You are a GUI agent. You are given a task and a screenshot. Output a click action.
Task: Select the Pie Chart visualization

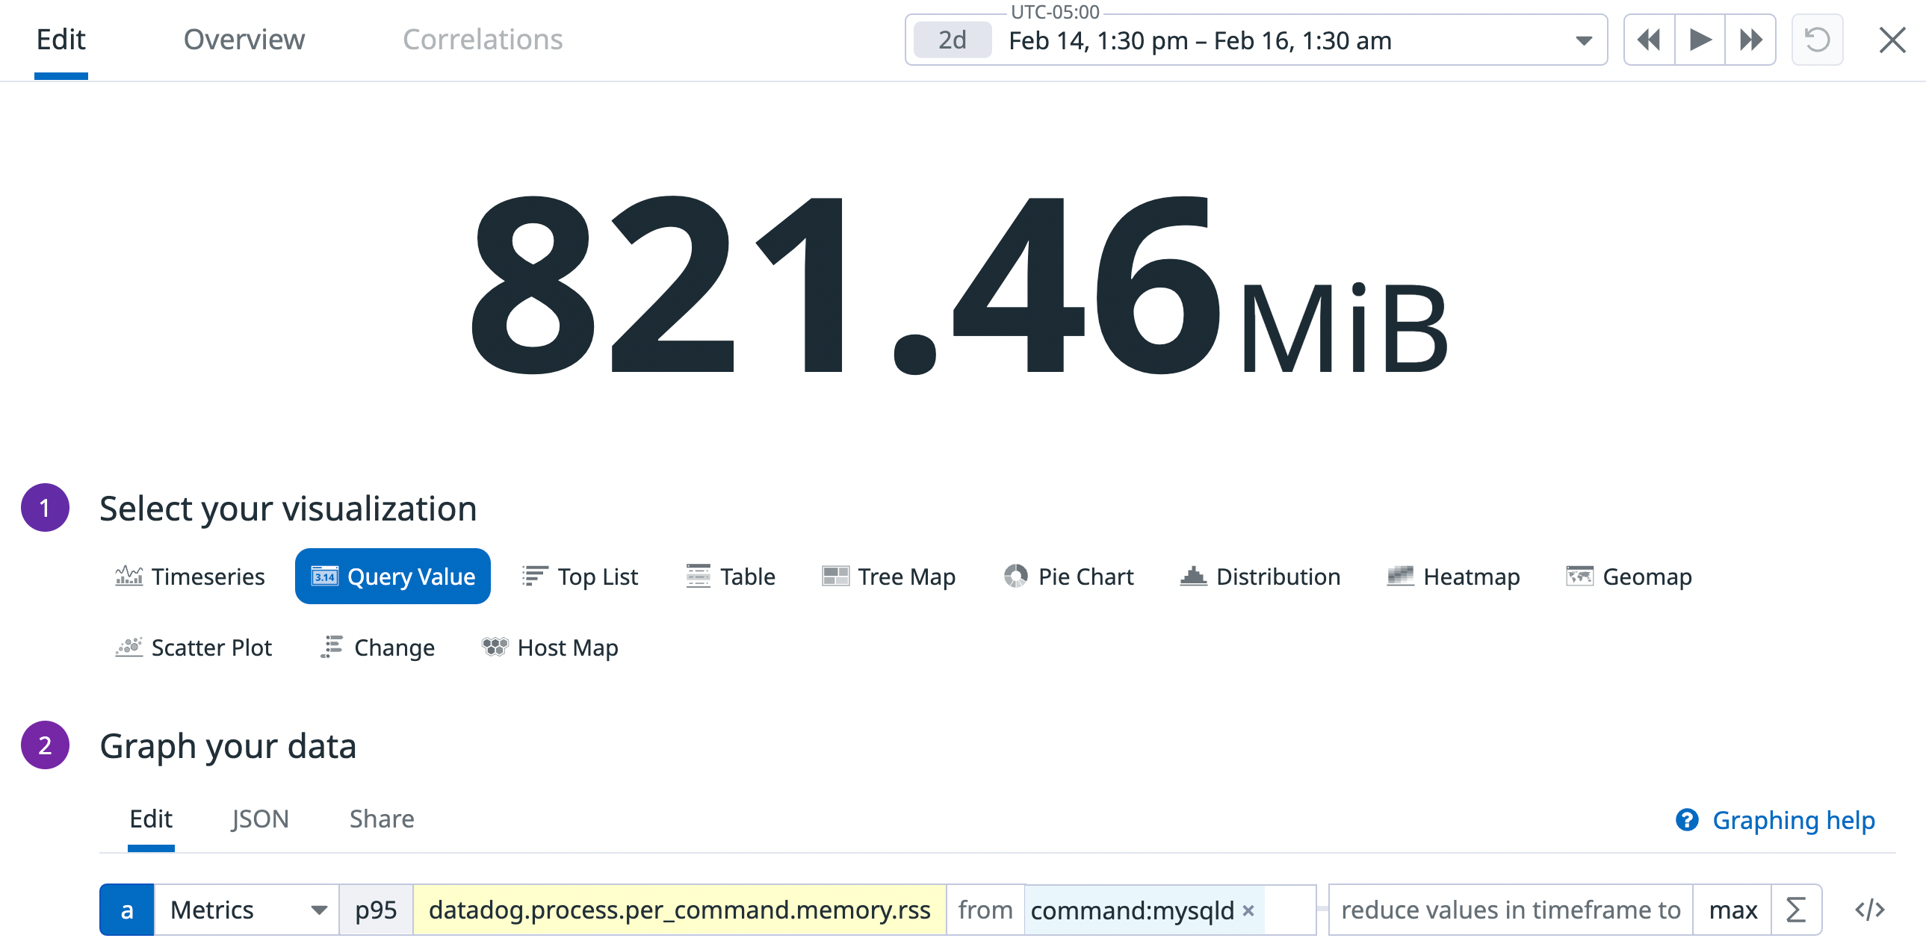tap(1086, 576)
